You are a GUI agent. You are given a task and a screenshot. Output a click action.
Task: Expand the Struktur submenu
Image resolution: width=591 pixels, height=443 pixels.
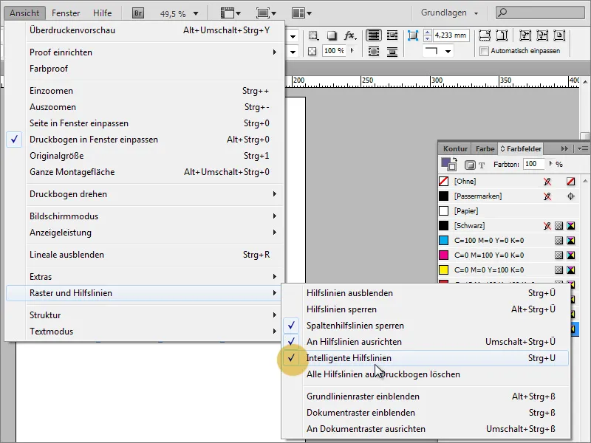[x=144, y=315]
